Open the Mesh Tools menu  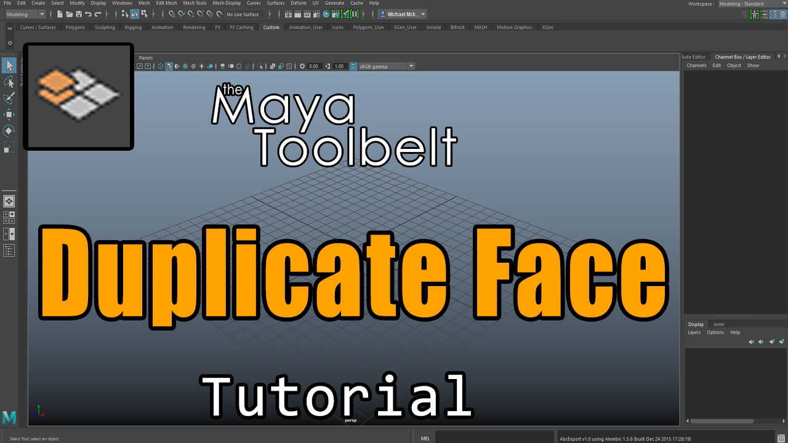195,3
